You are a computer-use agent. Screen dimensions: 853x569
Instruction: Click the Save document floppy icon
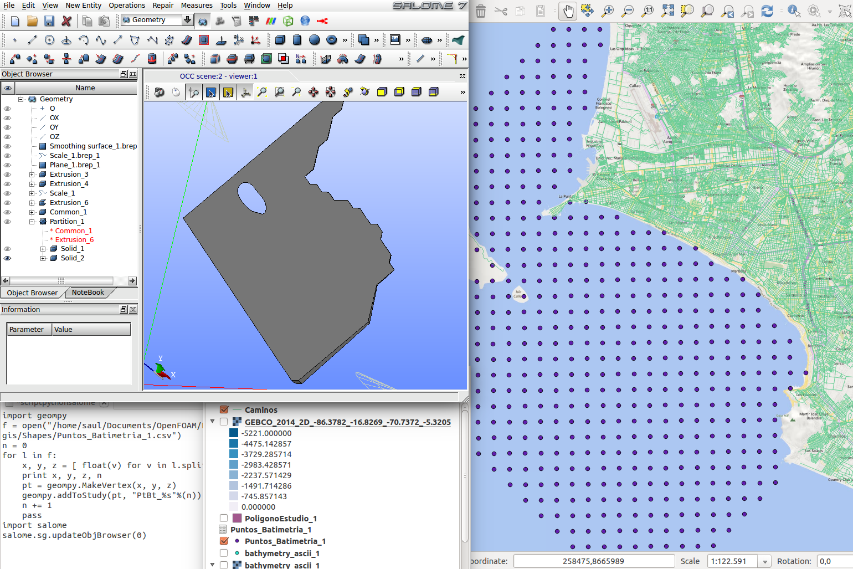(49, 21)
